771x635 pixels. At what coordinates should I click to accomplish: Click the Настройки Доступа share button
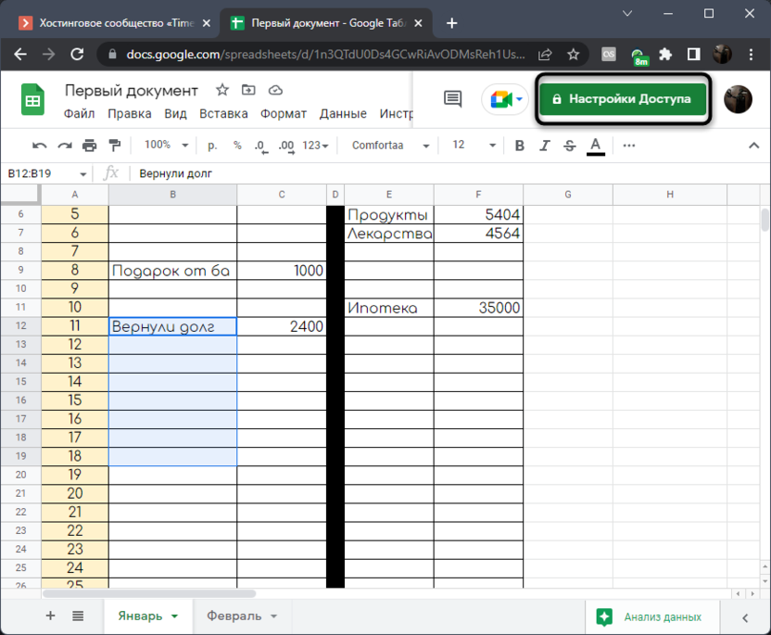click(x=624, y=99)
